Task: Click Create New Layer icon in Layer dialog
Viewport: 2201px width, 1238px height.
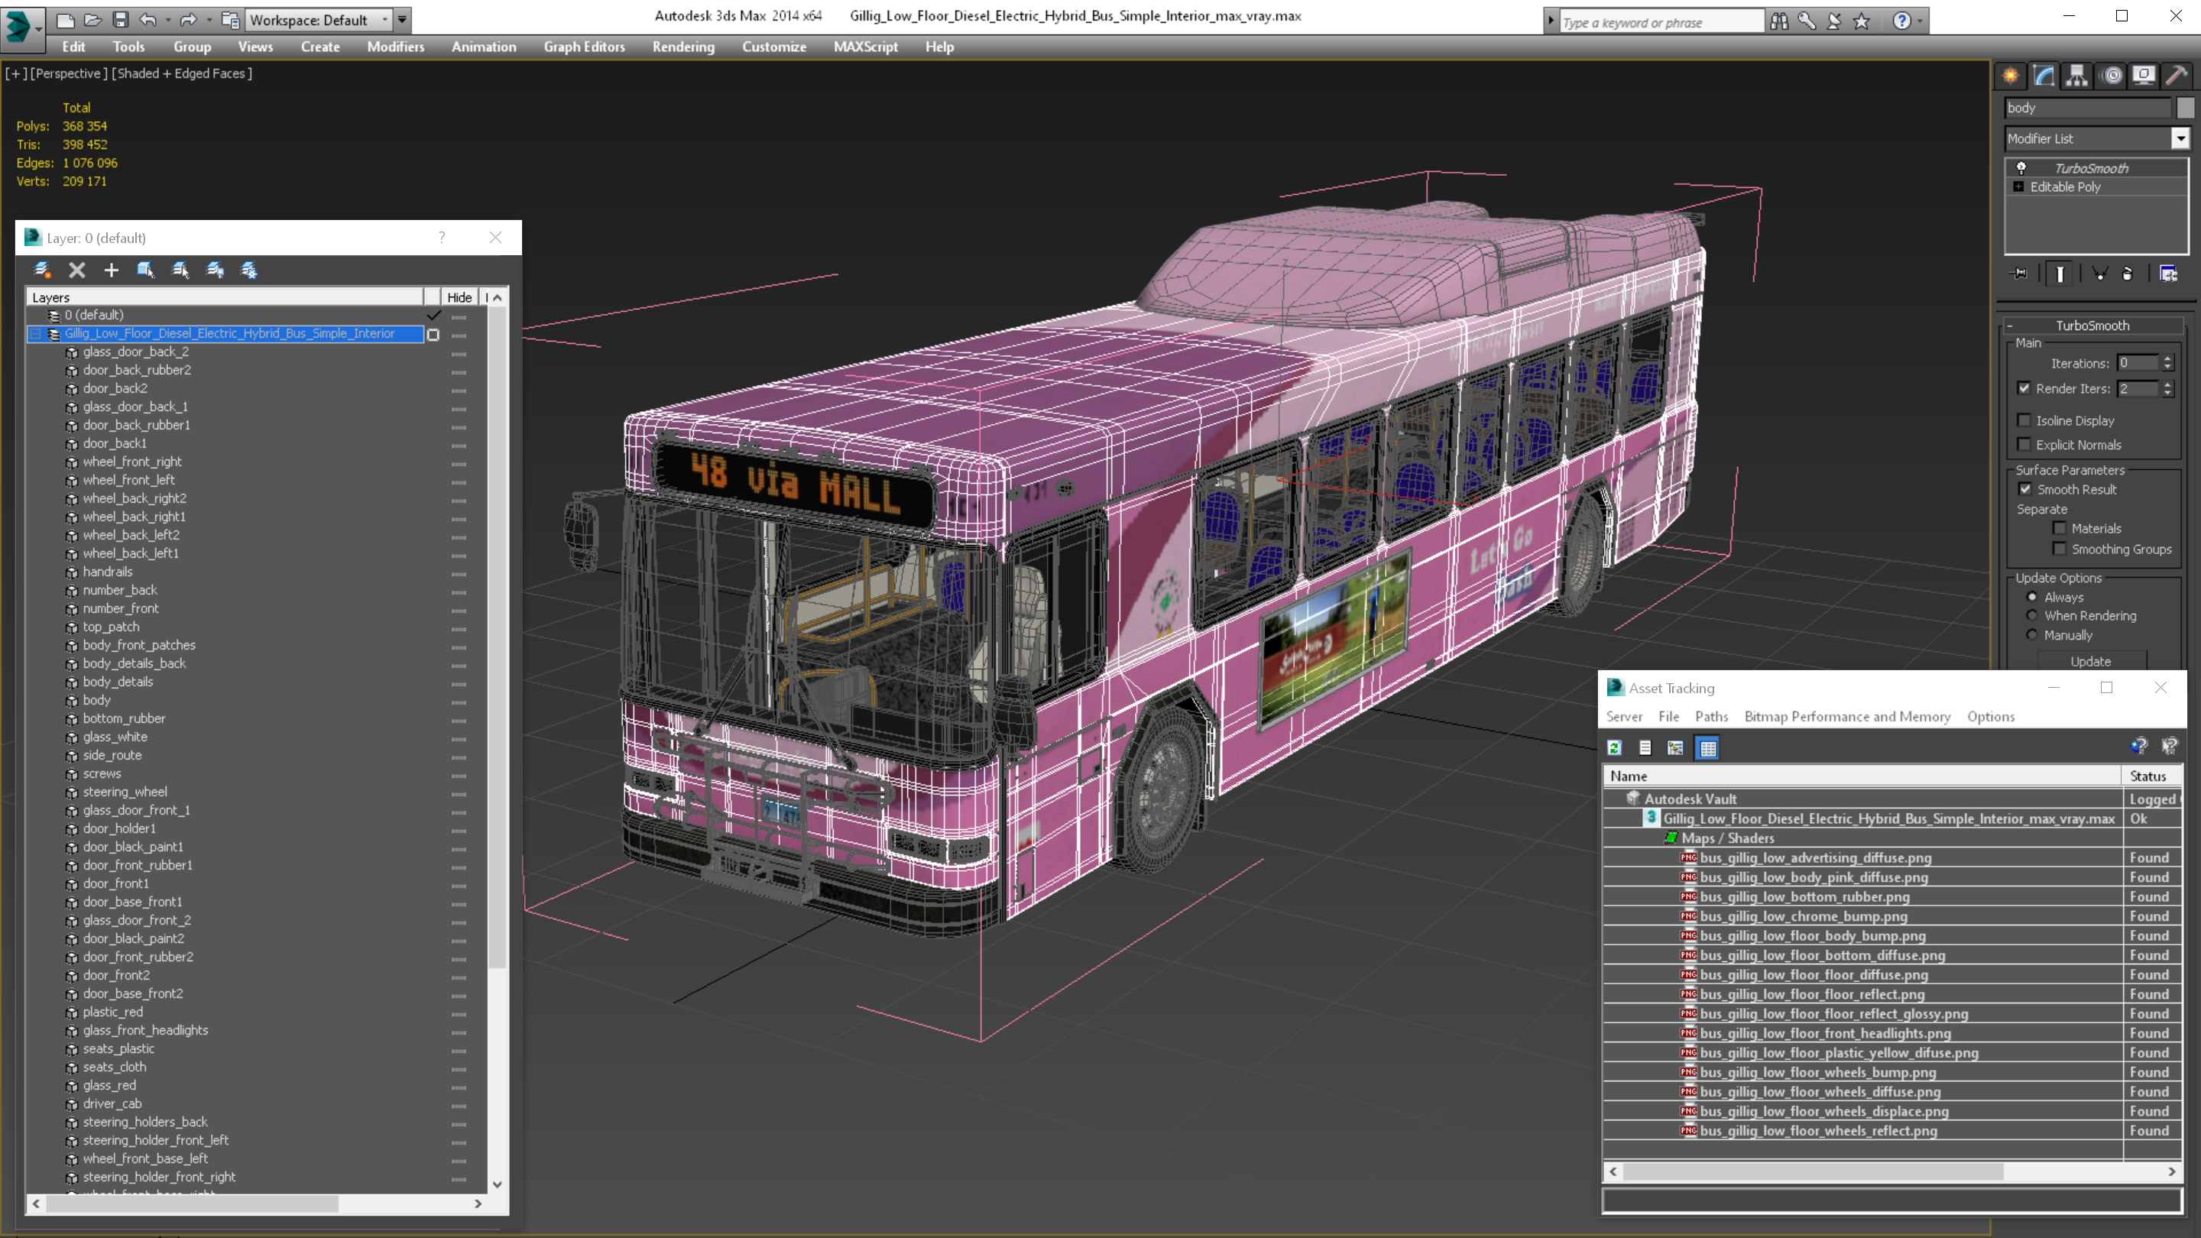Action: pyautogui.click(x=42, y=270)
